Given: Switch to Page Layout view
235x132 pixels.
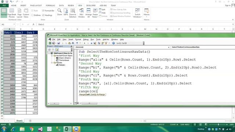Looking at the screenshot, I should click(x=19, y=13).
